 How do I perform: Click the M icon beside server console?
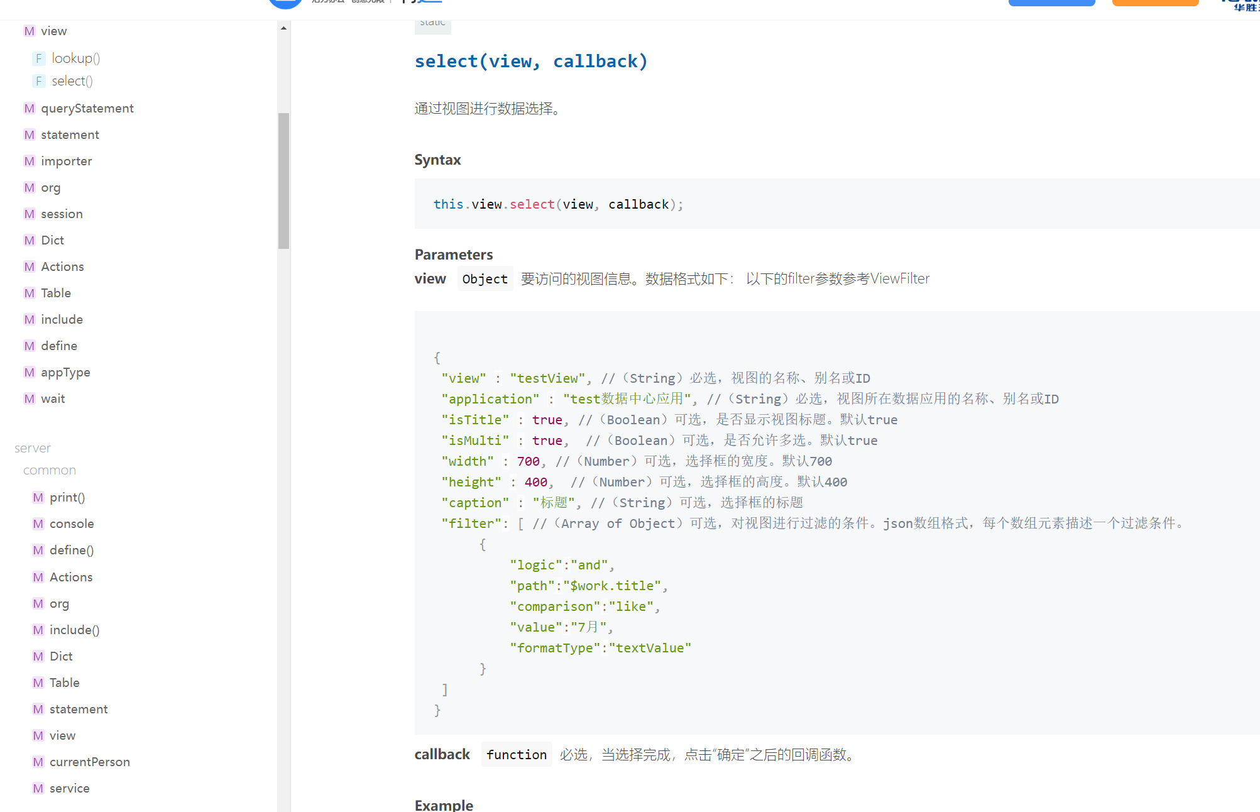tap(38, 524)
